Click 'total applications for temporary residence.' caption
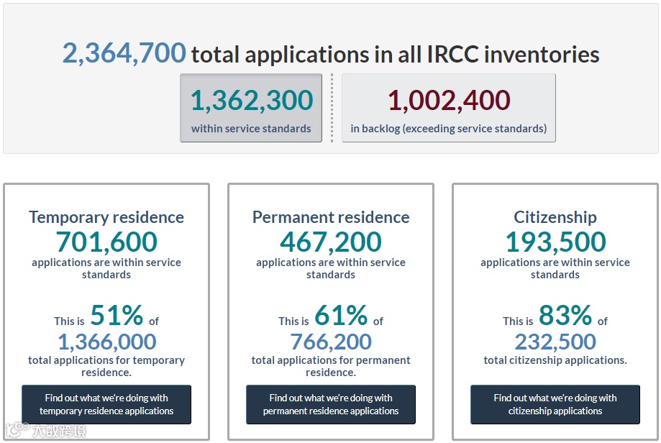 click(106, 366)
